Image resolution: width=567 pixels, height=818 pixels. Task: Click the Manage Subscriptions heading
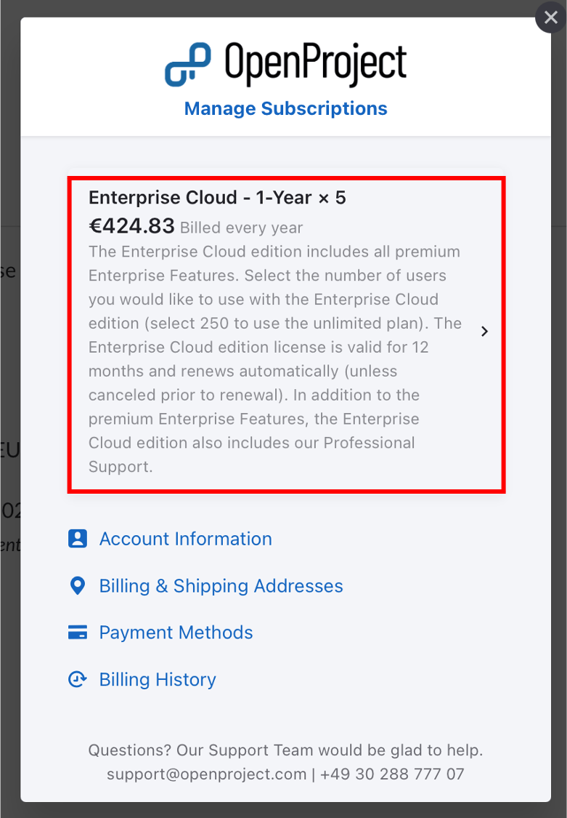[285, 109]
